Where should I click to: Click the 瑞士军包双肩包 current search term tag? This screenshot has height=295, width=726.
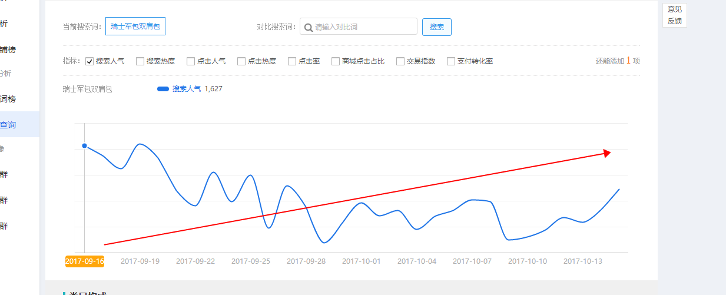pos(135,26)
